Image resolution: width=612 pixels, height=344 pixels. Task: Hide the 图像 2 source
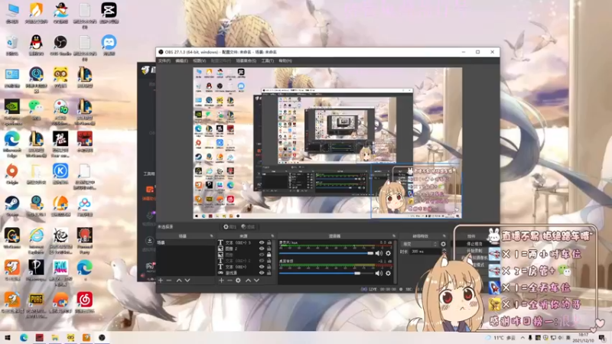[x=262, y=248]
